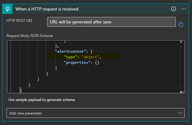The width and height of the screenshot is (192, 125).
Task: Click the Request Body JSON Schema label
Action: tap(30, 36)
